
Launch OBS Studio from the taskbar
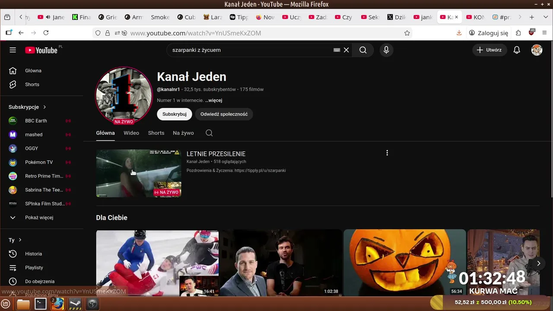click(92, 304)
